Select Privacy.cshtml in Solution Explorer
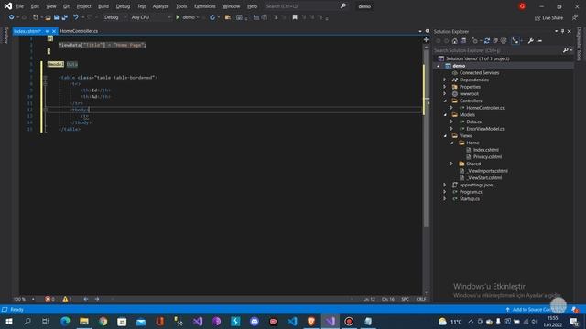Image resolution: width=586 pixels, height=329 pixels. [487, 157]
